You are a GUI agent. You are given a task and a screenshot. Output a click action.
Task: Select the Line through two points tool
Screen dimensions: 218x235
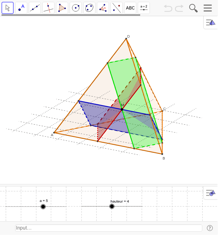click(35, 8)
